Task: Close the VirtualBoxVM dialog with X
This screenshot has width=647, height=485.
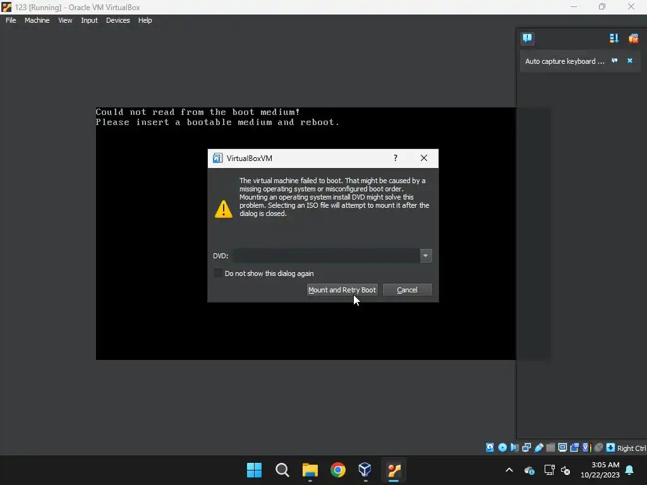Action: pyautogui.click(x=424, y=158)
